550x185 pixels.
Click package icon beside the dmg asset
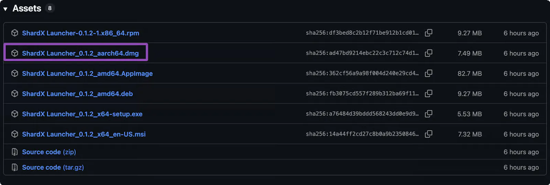point(14,53)
